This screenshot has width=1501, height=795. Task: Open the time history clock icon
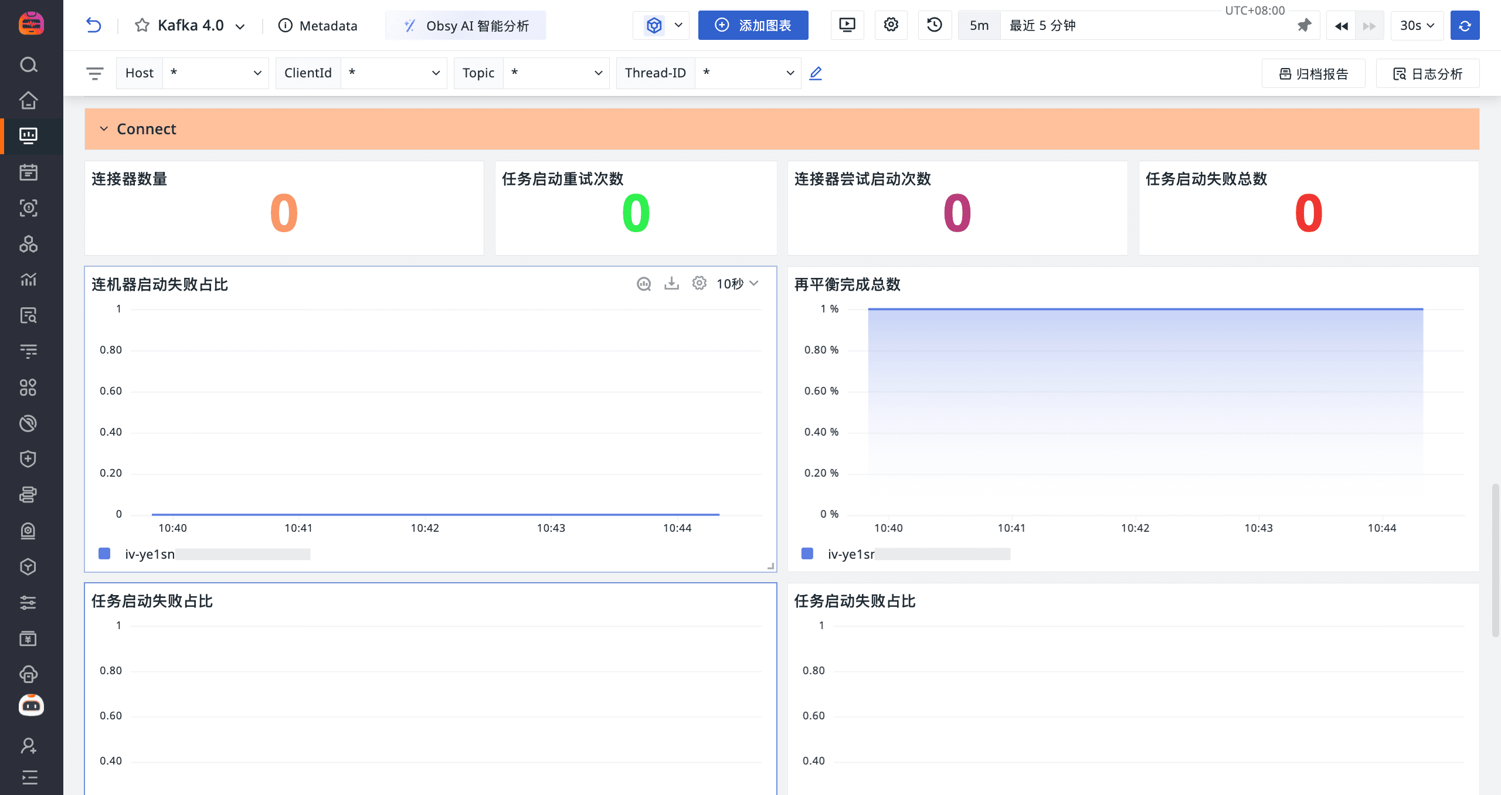pyautogui.click(x=935, y=25)
